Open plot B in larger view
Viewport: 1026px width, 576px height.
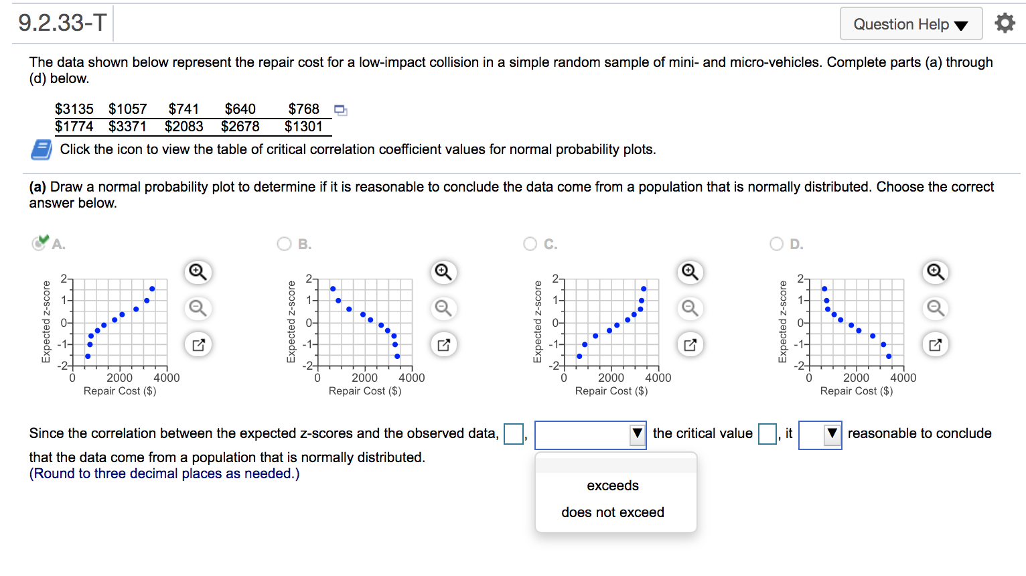(443, 344)
